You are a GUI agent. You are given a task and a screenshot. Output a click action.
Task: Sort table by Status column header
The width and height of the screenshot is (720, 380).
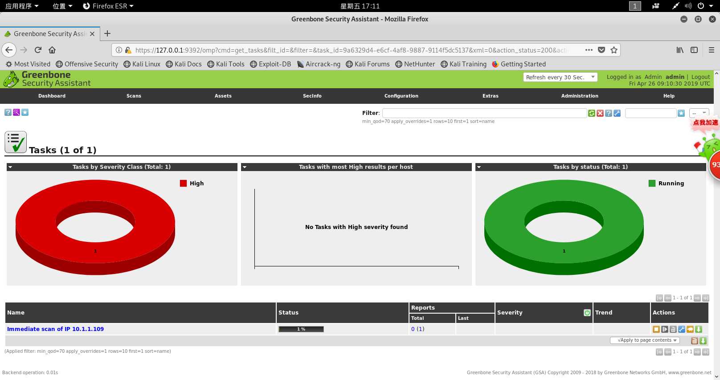click(288, 313)
